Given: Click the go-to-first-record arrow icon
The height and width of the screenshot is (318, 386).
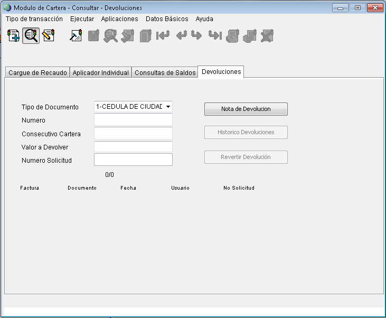Looking at the screenshot, I should 163,36.
